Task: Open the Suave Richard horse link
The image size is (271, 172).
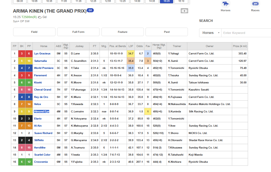Action: point(43,133)
